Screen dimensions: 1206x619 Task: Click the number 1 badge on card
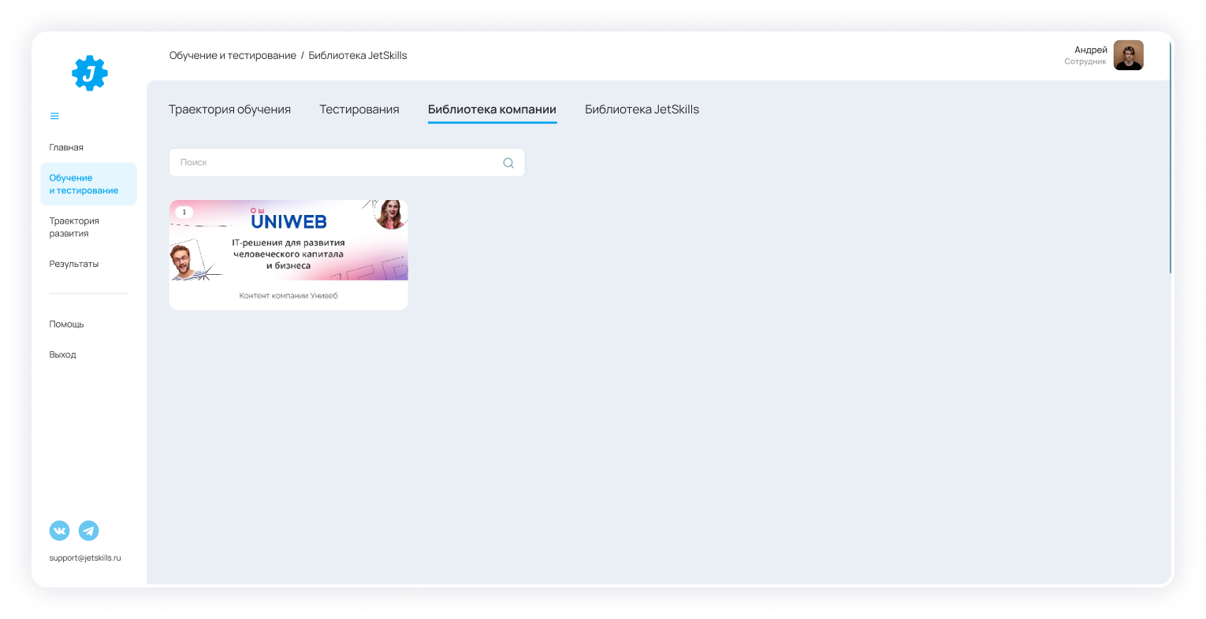coord(184,212)
